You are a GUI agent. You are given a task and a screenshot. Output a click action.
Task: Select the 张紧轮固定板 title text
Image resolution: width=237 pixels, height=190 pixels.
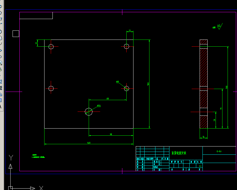pyautogui.click(x=179, y=153)
